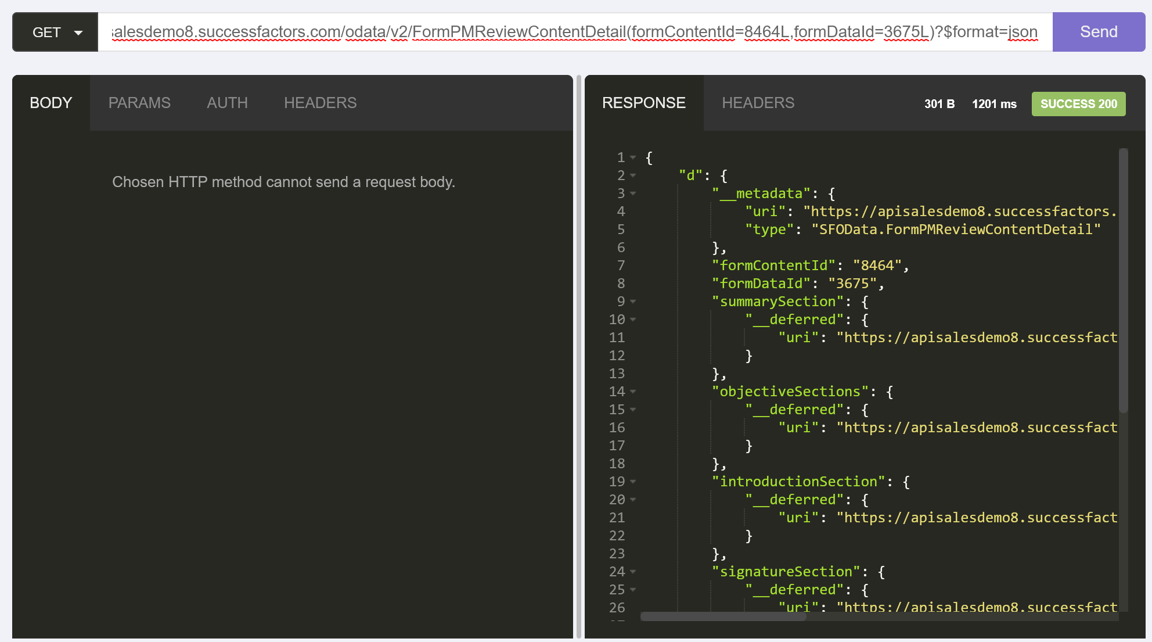Viewport: 1152px width, 642px height.
Task: Click the "SFOData.FormPMReviewContentDetail" type value
Action: pos(956,229)
